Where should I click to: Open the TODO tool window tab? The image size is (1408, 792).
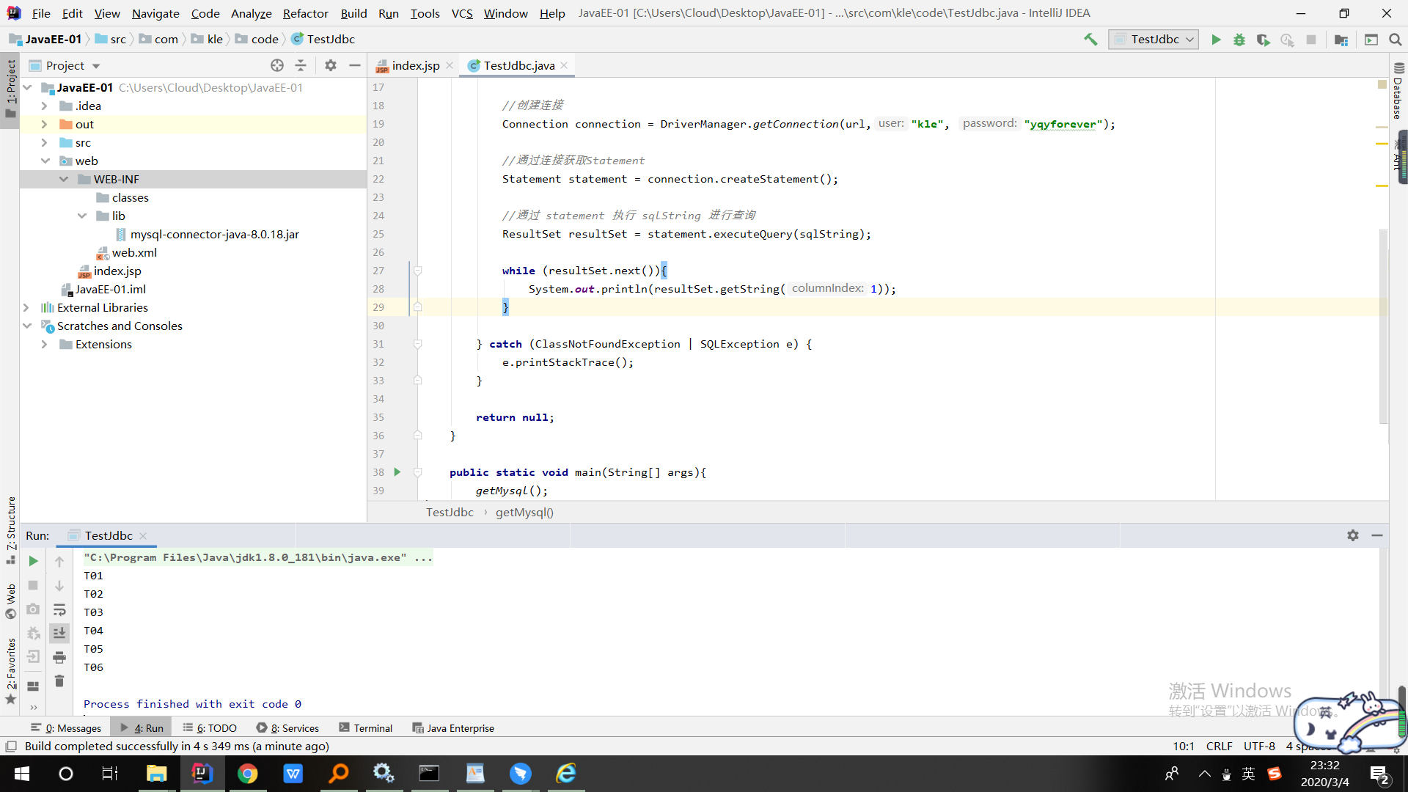pyautogui.click(x=210, y=728)
